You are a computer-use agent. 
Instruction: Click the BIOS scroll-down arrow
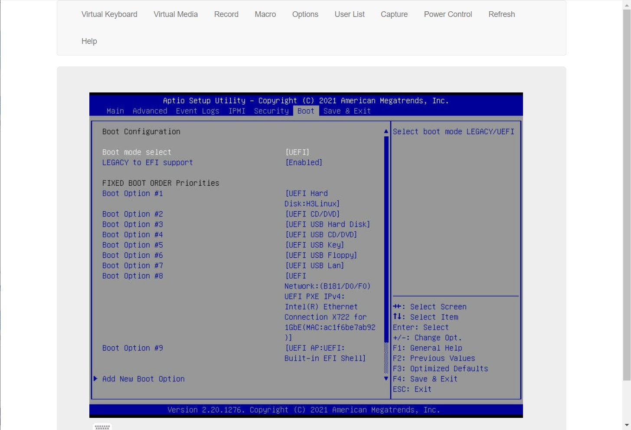click(386, 379)
